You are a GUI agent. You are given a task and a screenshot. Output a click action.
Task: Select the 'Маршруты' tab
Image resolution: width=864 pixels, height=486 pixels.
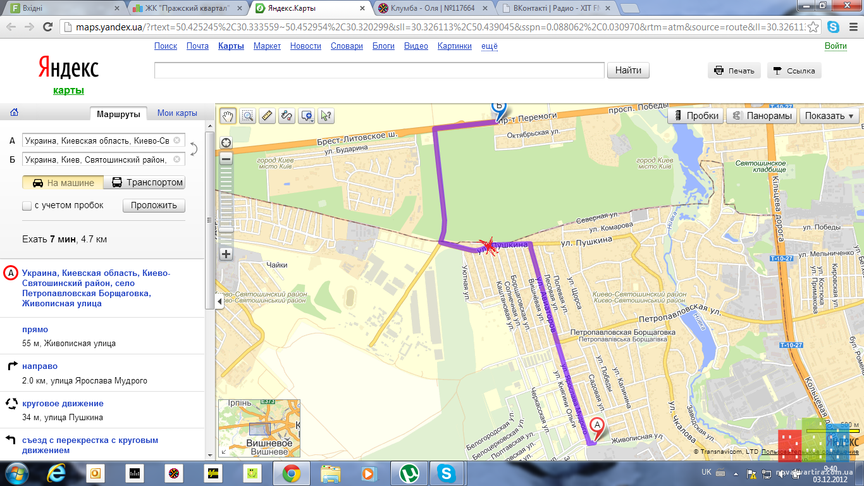click(x=118, y=113)
